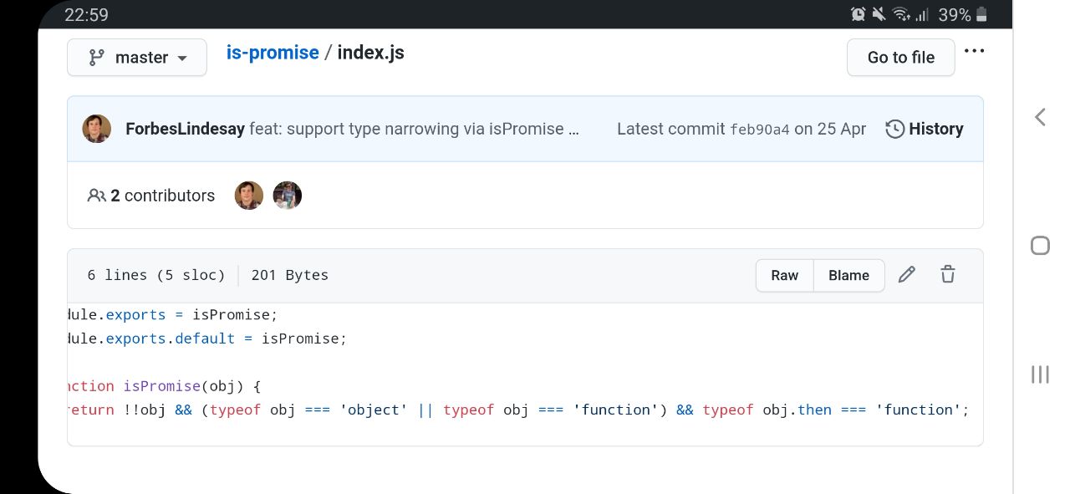Open the second contributor avatar
This screenshot has width=1070, height=494.
coord(287,195)
